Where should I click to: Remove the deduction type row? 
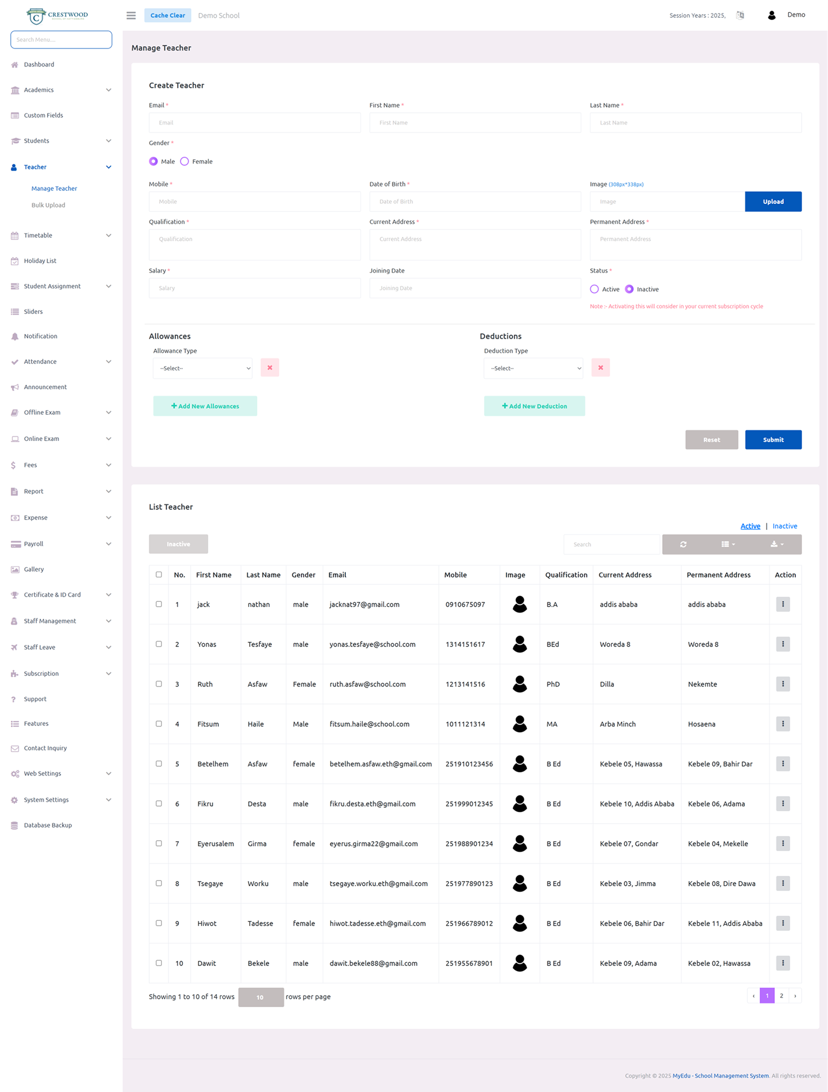(x=600, y=368)
